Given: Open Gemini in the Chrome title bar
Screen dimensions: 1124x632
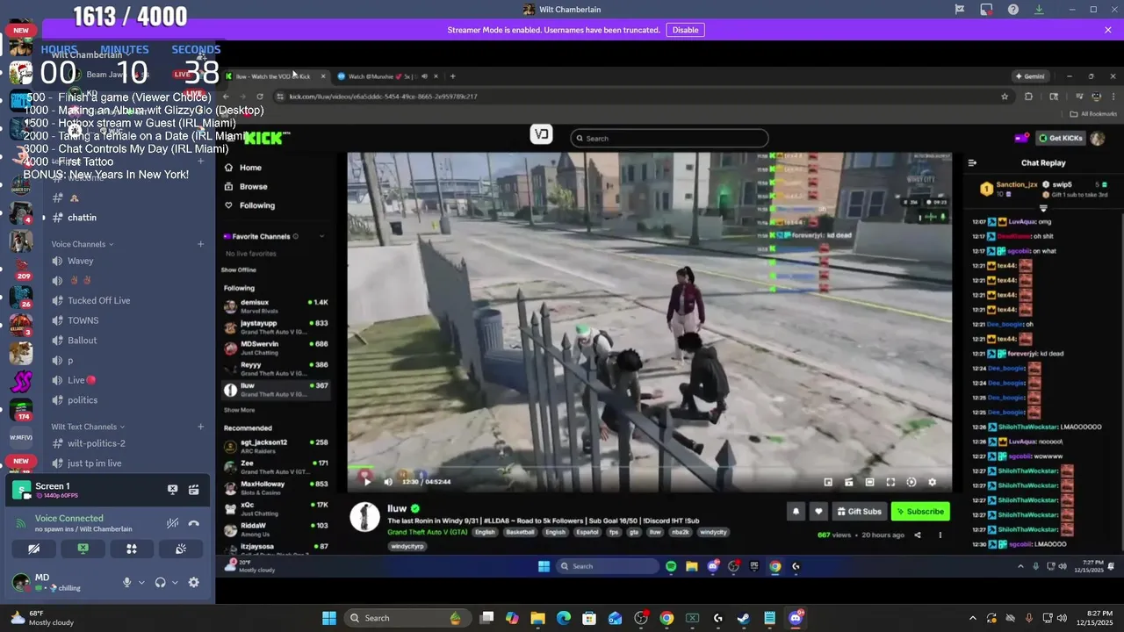Looking at the screenshot, I should pyautogui.click(x=1031, y=76).
